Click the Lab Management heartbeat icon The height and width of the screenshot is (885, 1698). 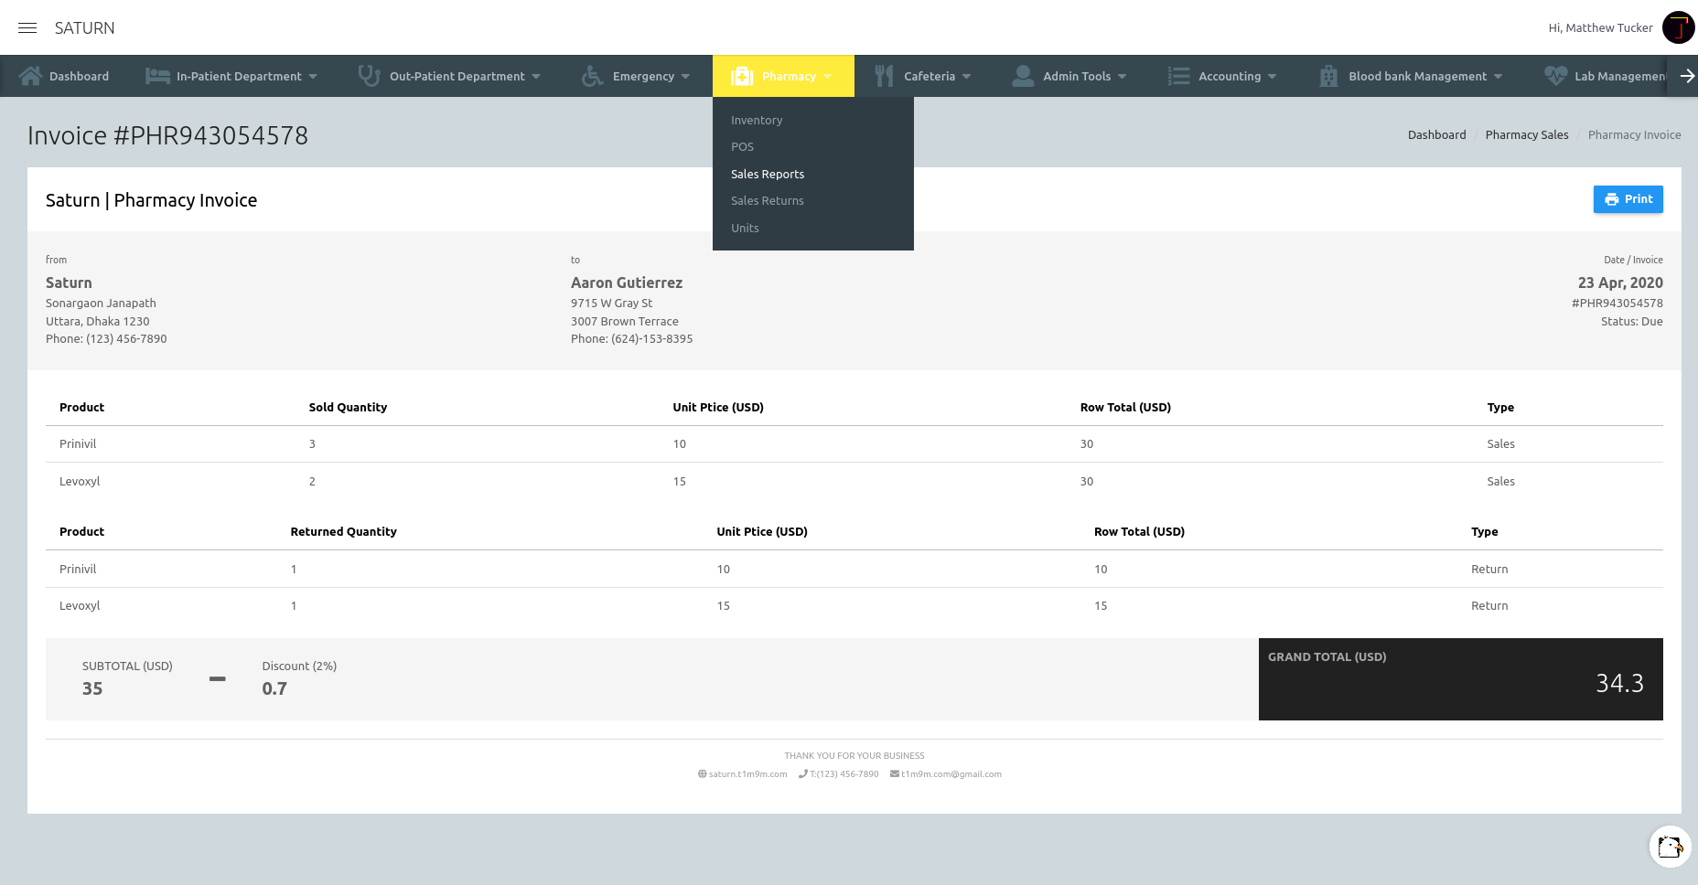1555,76
